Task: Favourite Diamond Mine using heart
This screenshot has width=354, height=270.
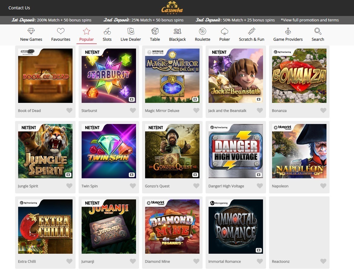Action: pos(196,261)
